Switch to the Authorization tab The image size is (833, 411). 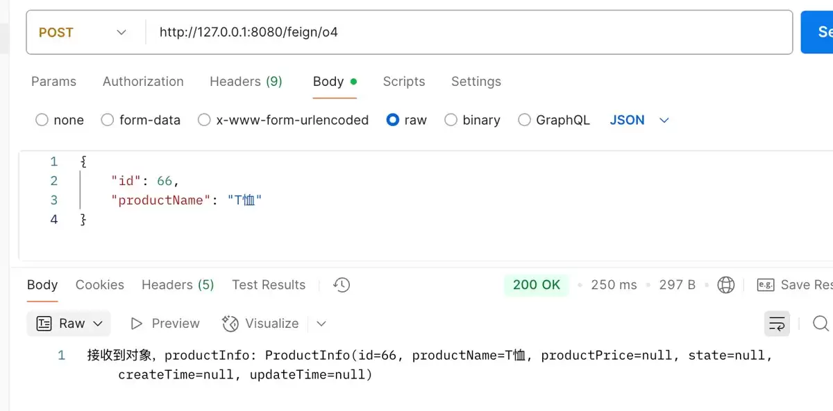[x=143, y=81]
